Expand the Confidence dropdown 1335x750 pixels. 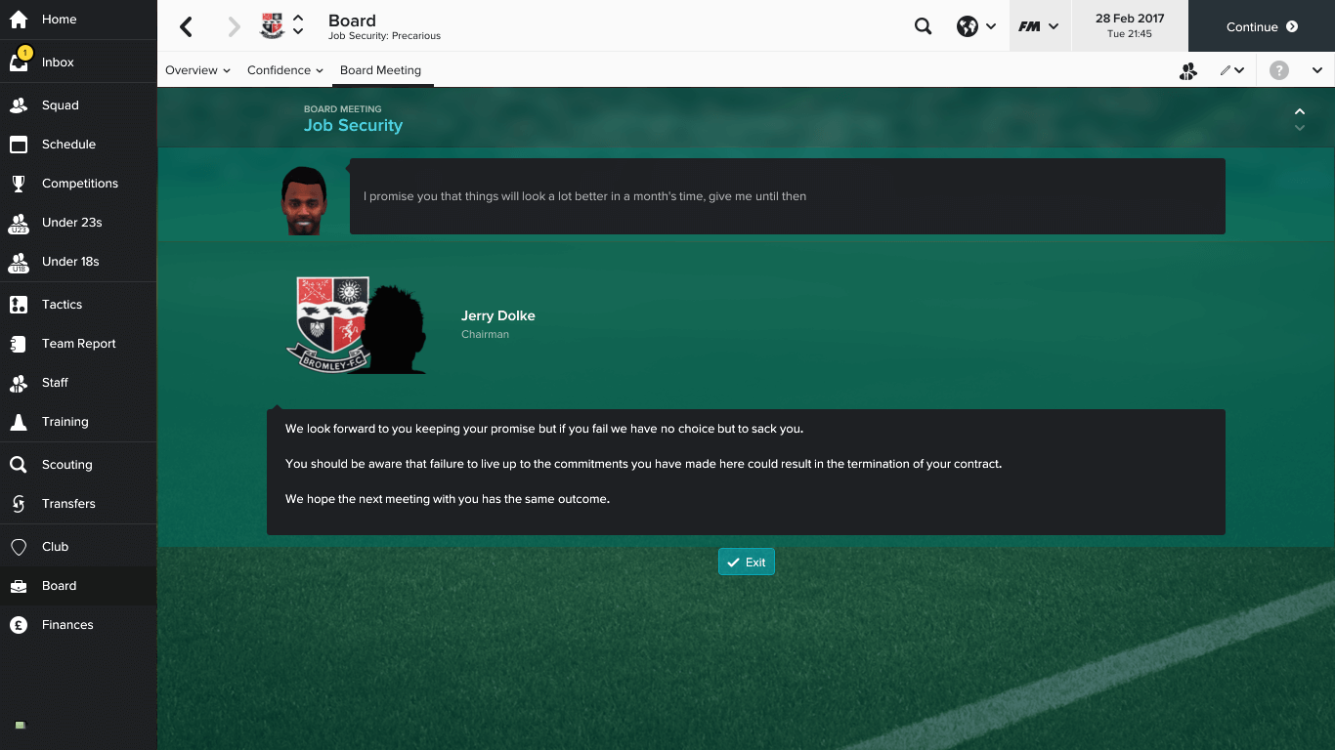click(x=285, y=70)
